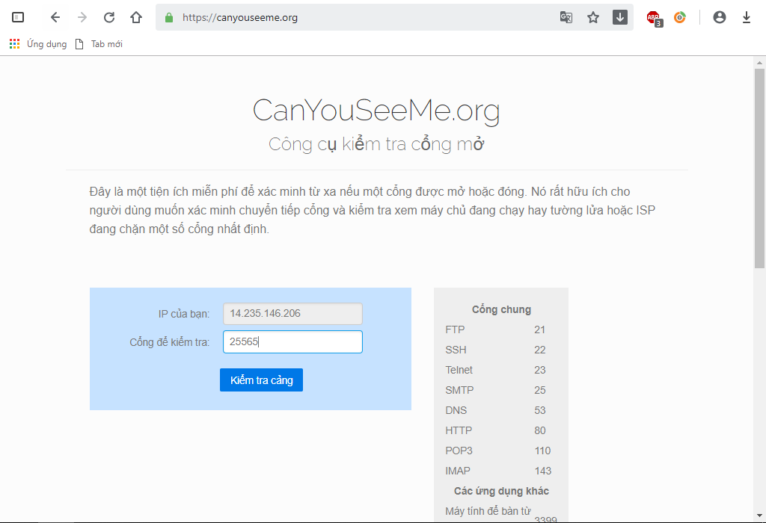Open the downloads icon at far right
The width and height of the screenshot is (766, 523).
tap(746, 18)
